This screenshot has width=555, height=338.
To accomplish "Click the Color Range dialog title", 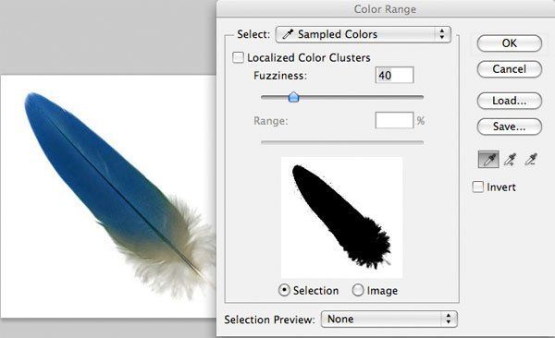I will coord(385,9).
